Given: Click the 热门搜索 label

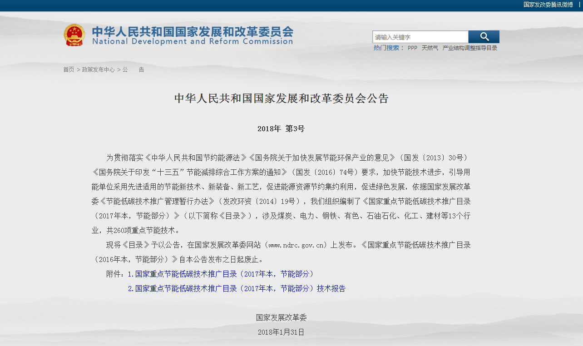Looking at the screenshot, I should click(386, 48).
